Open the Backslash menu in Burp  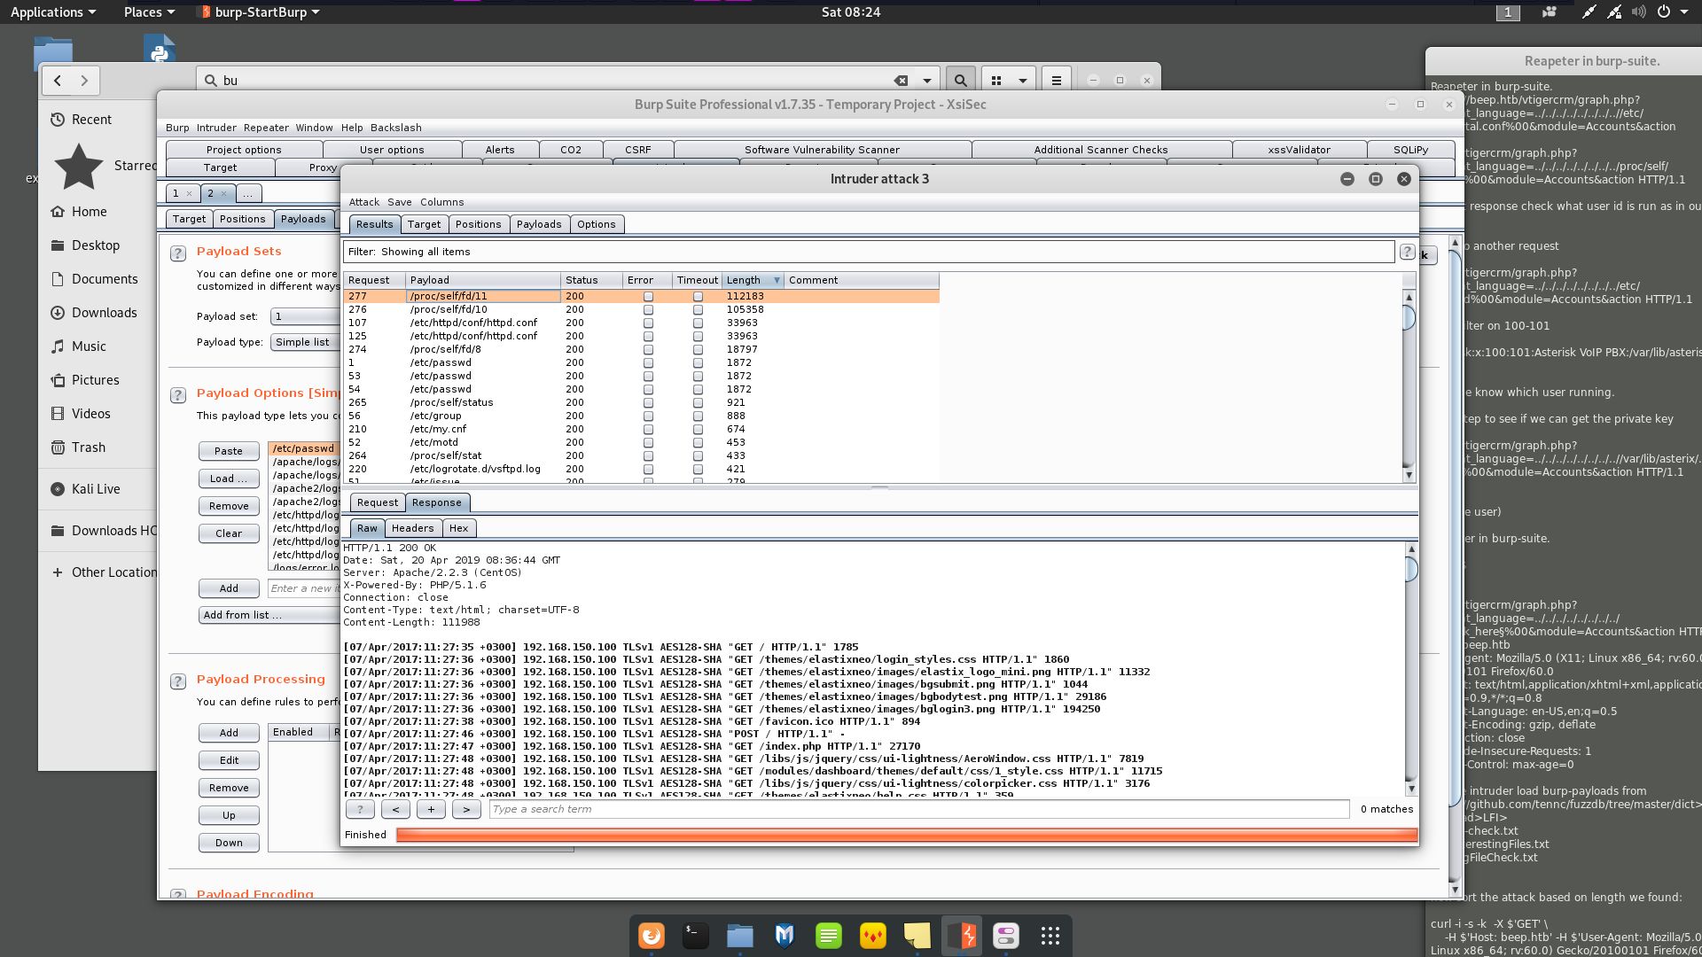point(395,128)
